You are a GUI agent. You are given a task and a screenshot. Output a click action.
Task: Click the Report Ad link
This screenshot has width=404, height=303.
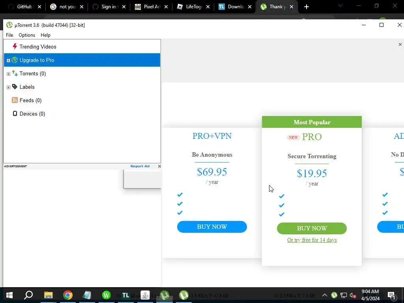[x=140, y=166]
